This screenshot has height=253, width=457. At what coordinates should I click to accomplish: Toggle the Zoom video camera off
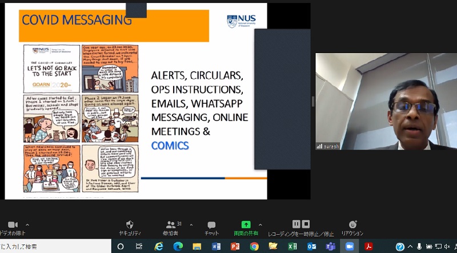pyautogui.click(x=13, y=225)
